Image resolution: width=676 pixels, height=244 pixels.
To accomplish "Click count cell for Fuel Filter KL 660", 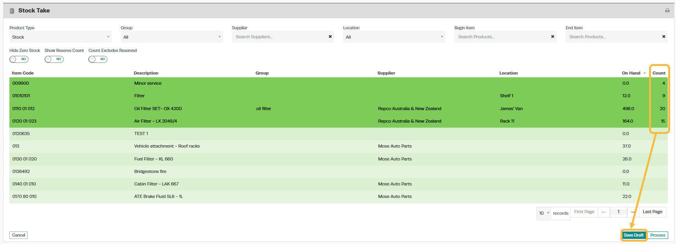I will 659,159.
